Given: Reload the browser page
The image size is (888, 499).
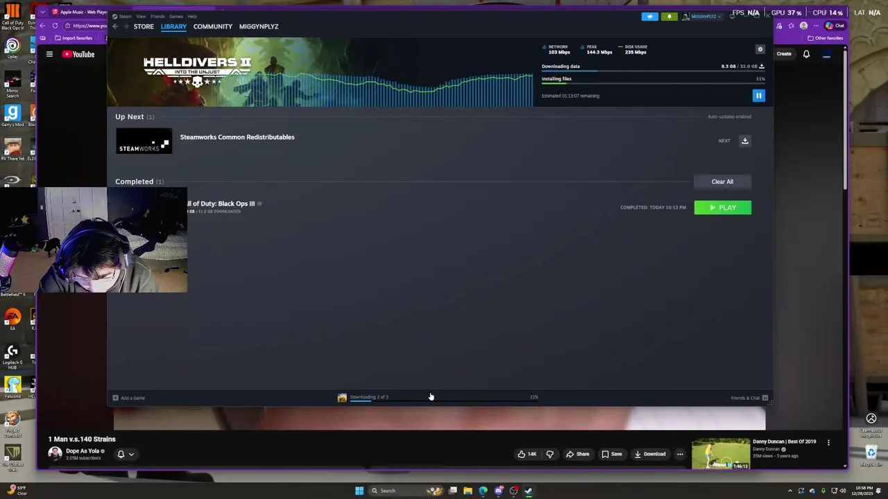Looking at the screenshot, I should pos(55,26).
